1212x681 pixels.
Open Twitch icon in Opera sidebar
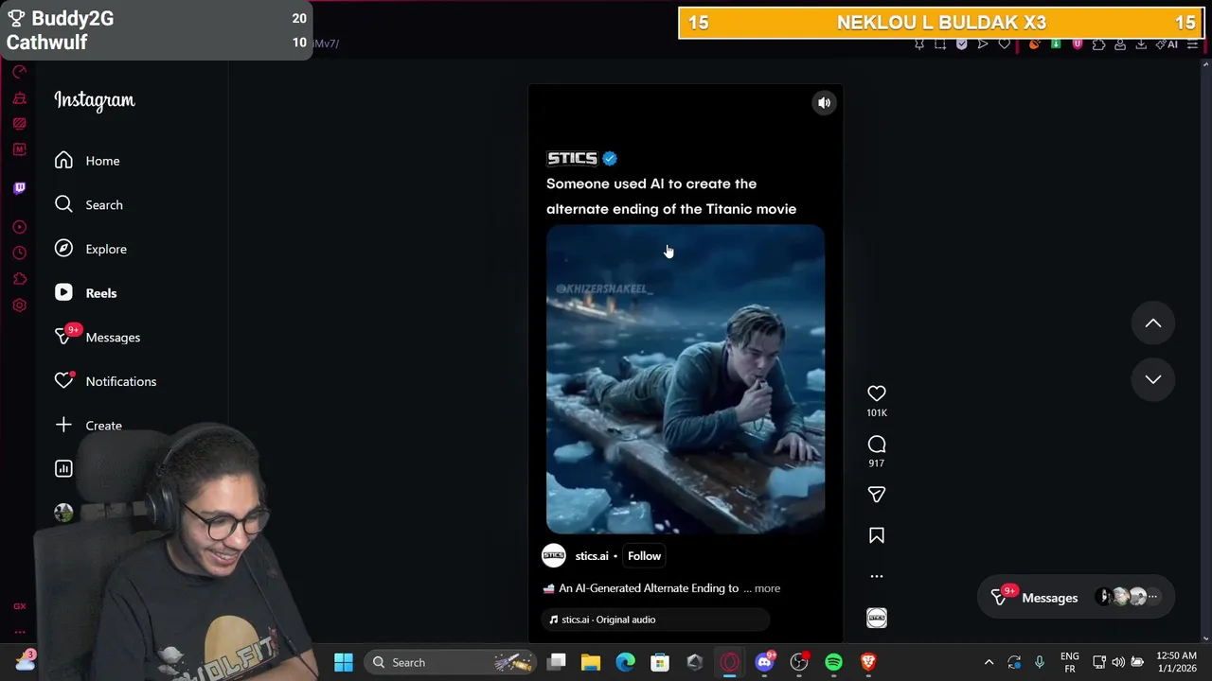(x=19, y=187)
